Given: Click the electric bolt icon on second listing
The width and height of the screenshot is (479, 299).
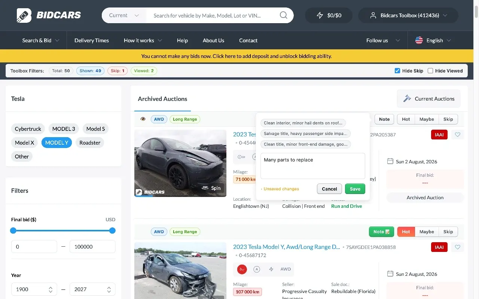Looking at the screenshot, I should [x=271, y=269].
